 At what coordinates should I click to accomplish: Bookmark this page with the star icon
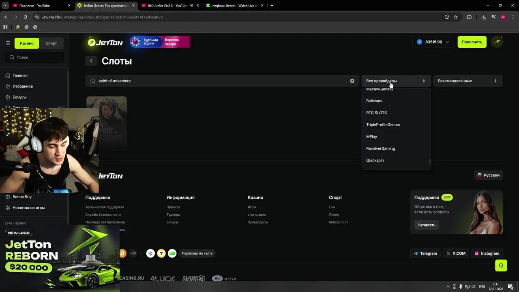[456, 17]
